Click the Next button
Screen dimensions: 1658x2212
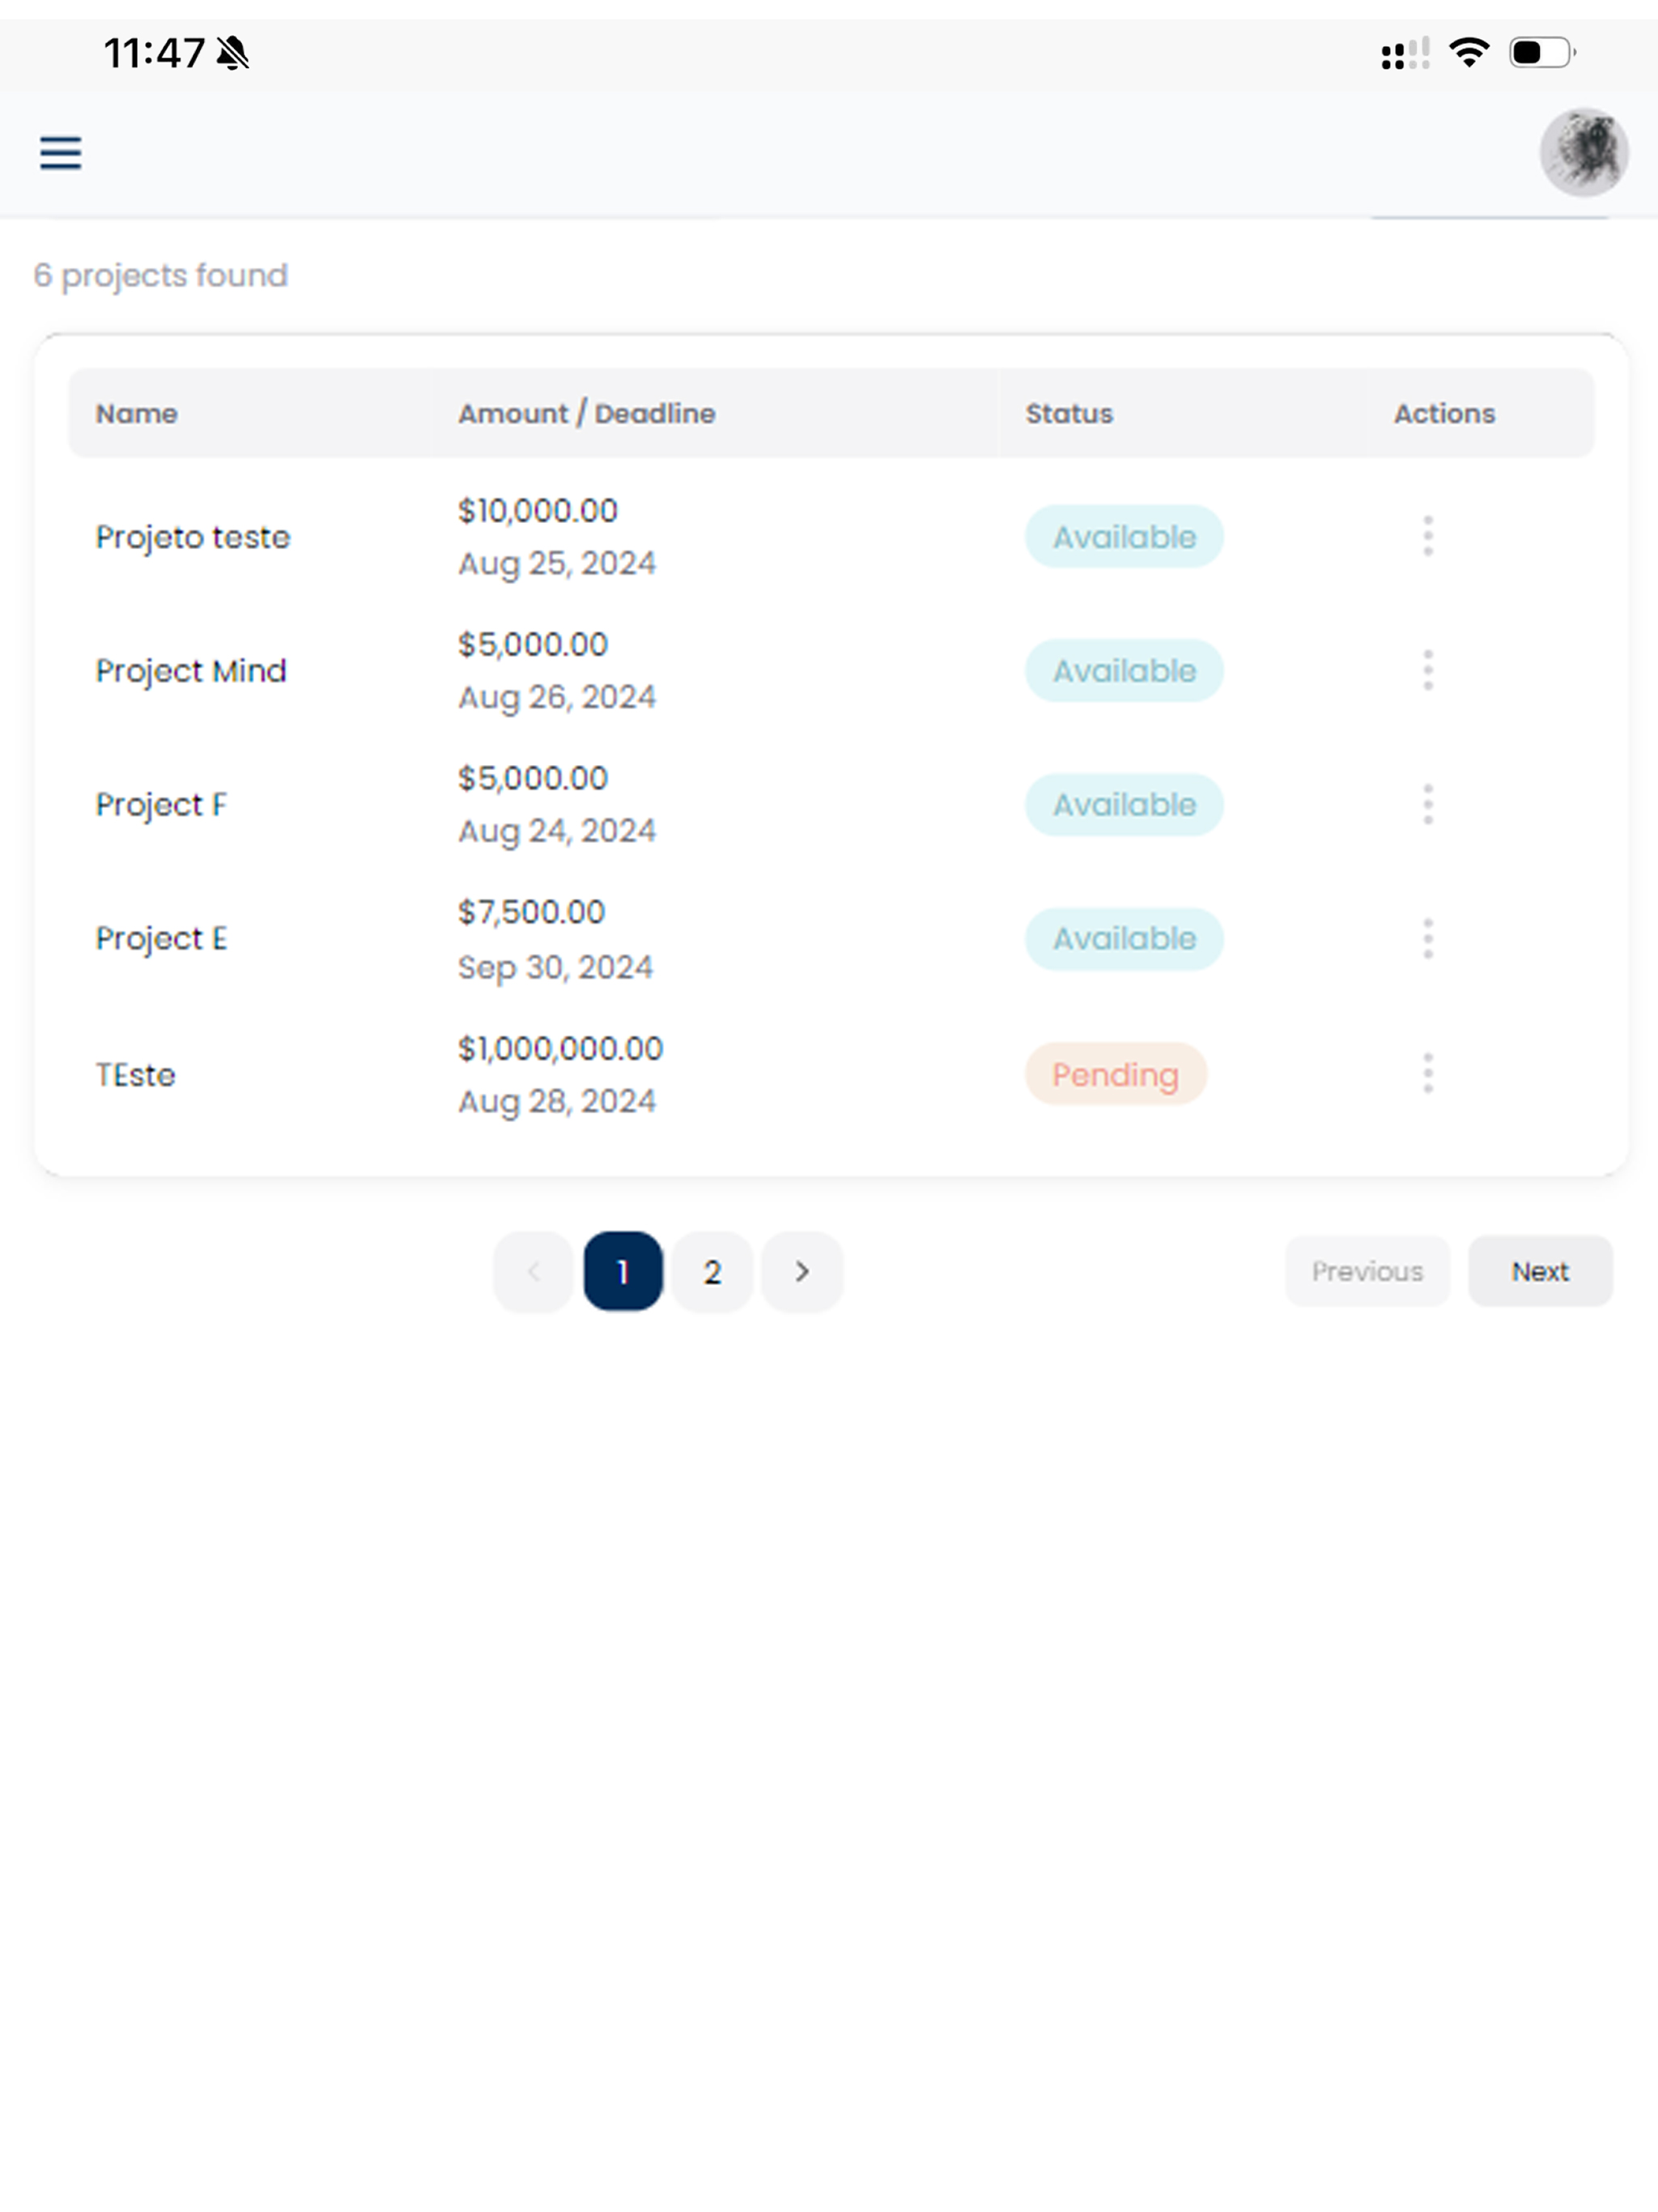tap(1540, 1271)
